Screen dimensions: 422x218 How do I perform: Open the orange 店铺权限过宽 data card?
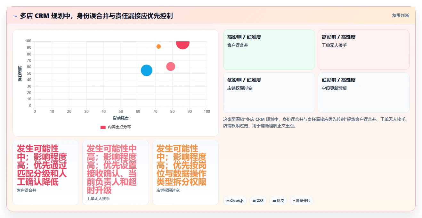[185, 172]
